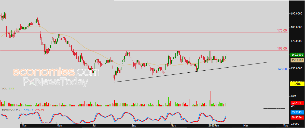Viewport: 305px width, 128px height.
Task: Select the VOL indicator label
Action: (x=4, y=88)
